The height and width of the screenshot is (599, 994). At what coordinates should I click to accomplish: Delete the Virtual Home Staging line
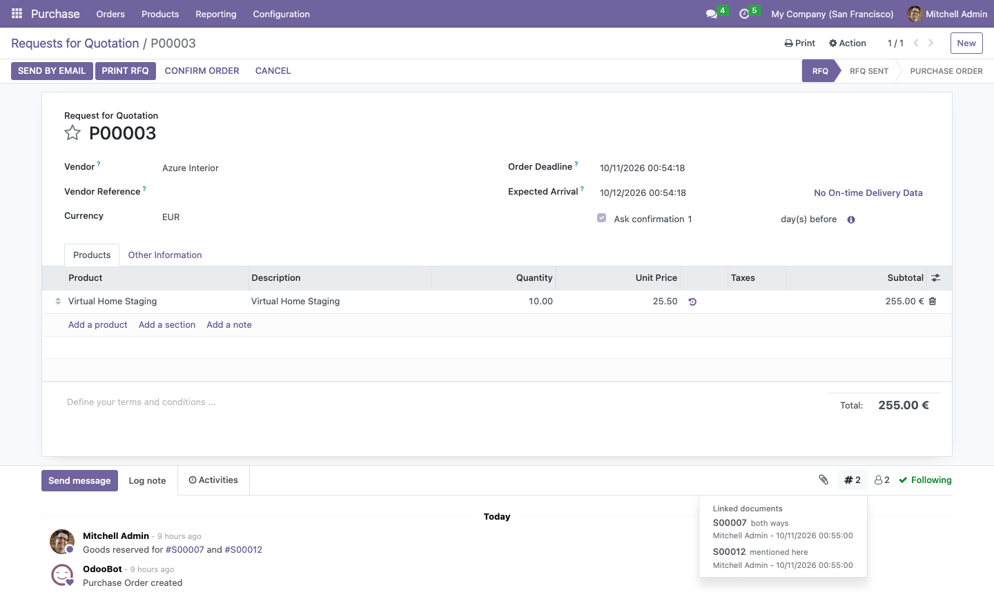[x=933, y=302]
